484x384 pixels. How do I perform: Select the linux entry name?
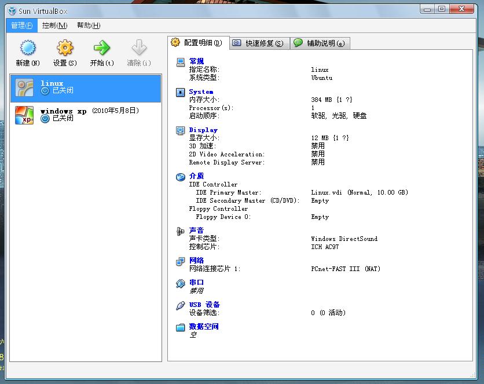pyautogui.click(x=52, y=83)
